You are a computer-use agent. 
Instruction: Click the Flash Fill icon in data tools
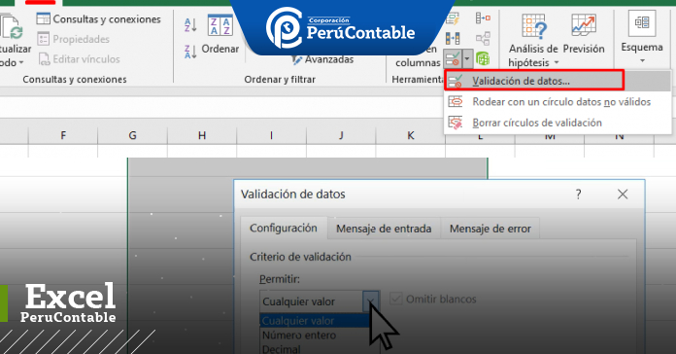click(453, 18)
